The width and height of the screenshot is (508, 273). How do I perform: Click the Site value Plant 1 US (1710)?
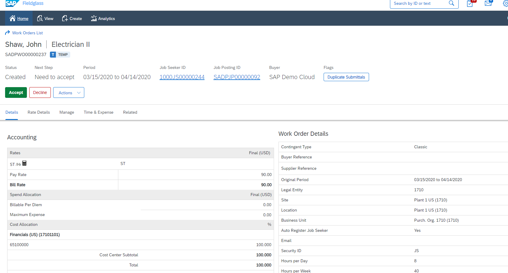click(431, 200)
